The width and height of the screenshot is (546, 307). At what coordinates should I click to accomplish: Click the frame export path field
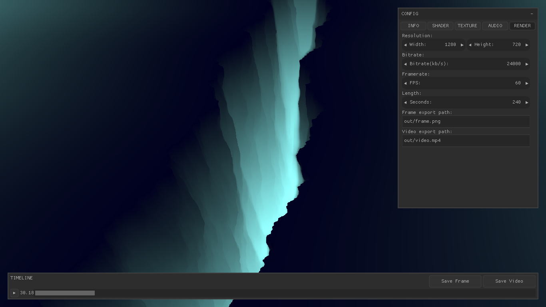(466, 121)
